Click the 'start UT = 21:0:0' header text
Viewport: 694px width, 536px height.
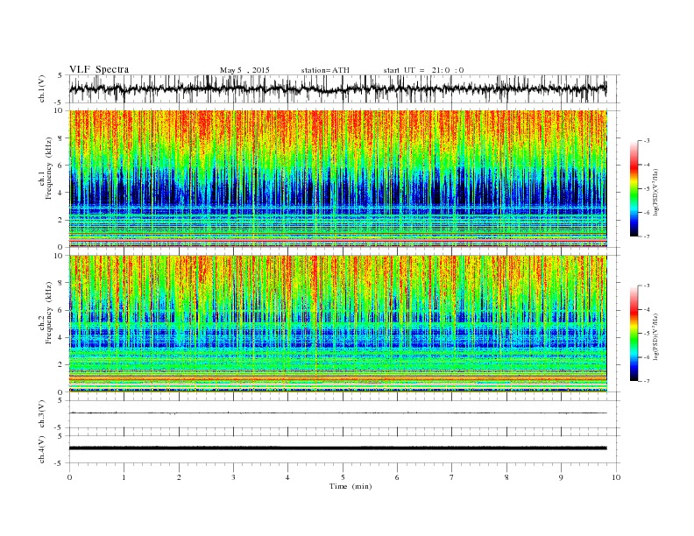click(x=423, y=70)
